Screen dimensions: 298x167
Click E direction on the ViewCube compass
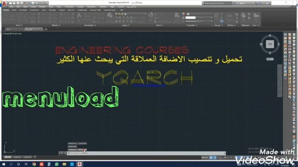[x=278, y=45]
